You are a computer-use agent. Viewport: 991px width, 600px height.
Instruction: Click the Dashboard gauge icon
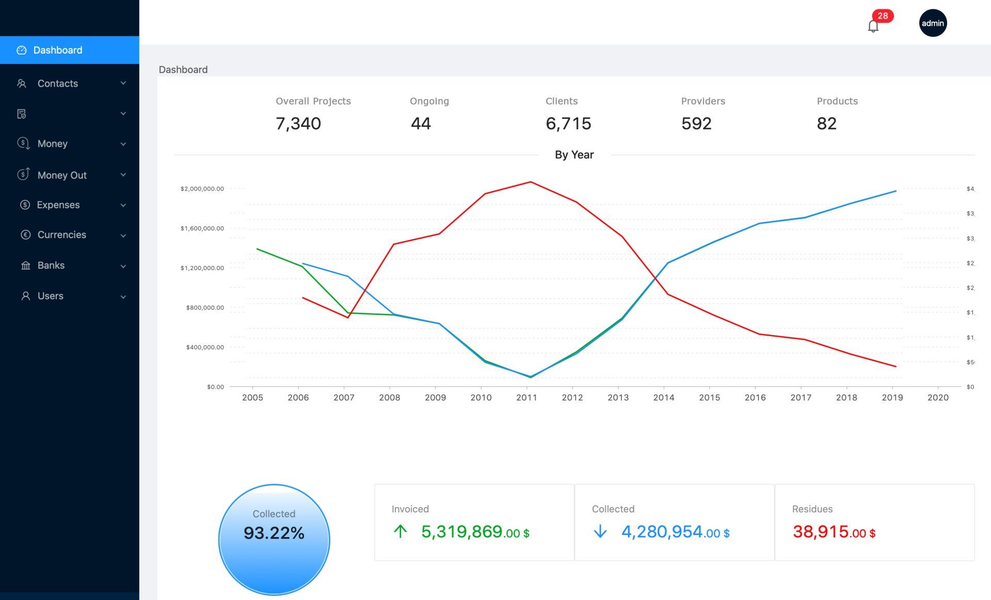pyautogui.click(x=22, y=50)
